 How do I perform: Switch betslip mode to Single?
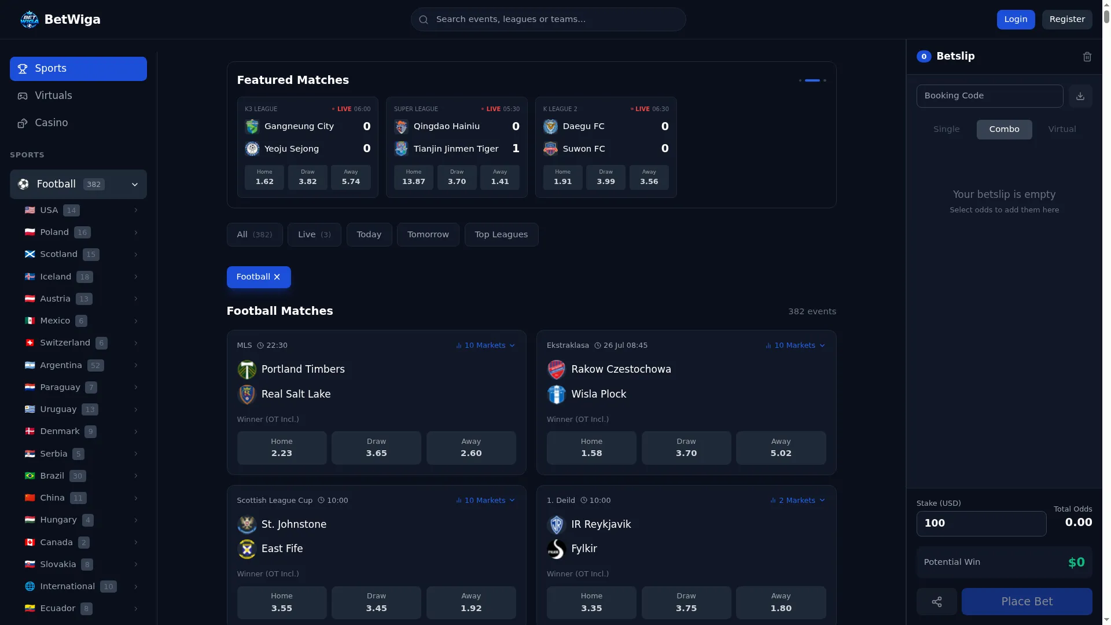(946, 130)
